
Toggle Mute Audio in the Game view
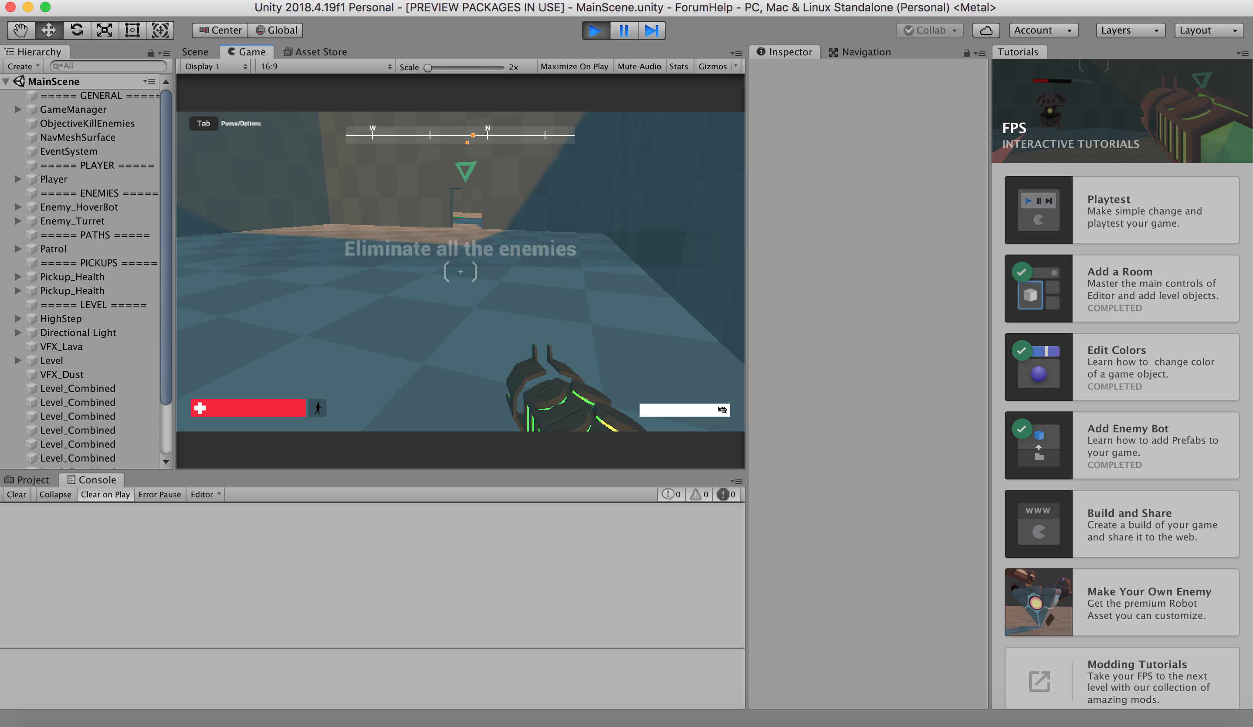point(640,66)
